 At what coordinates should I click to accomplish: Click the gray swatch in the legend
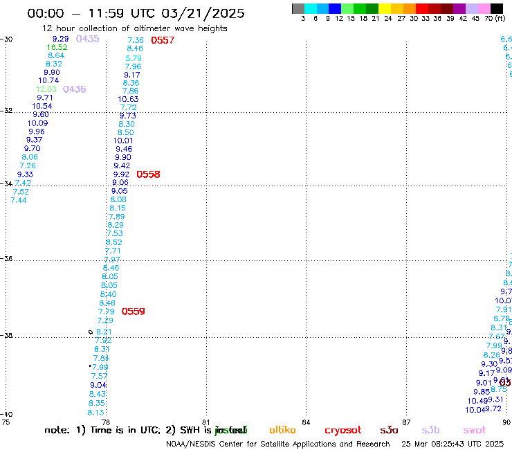(x=298, y=8)
